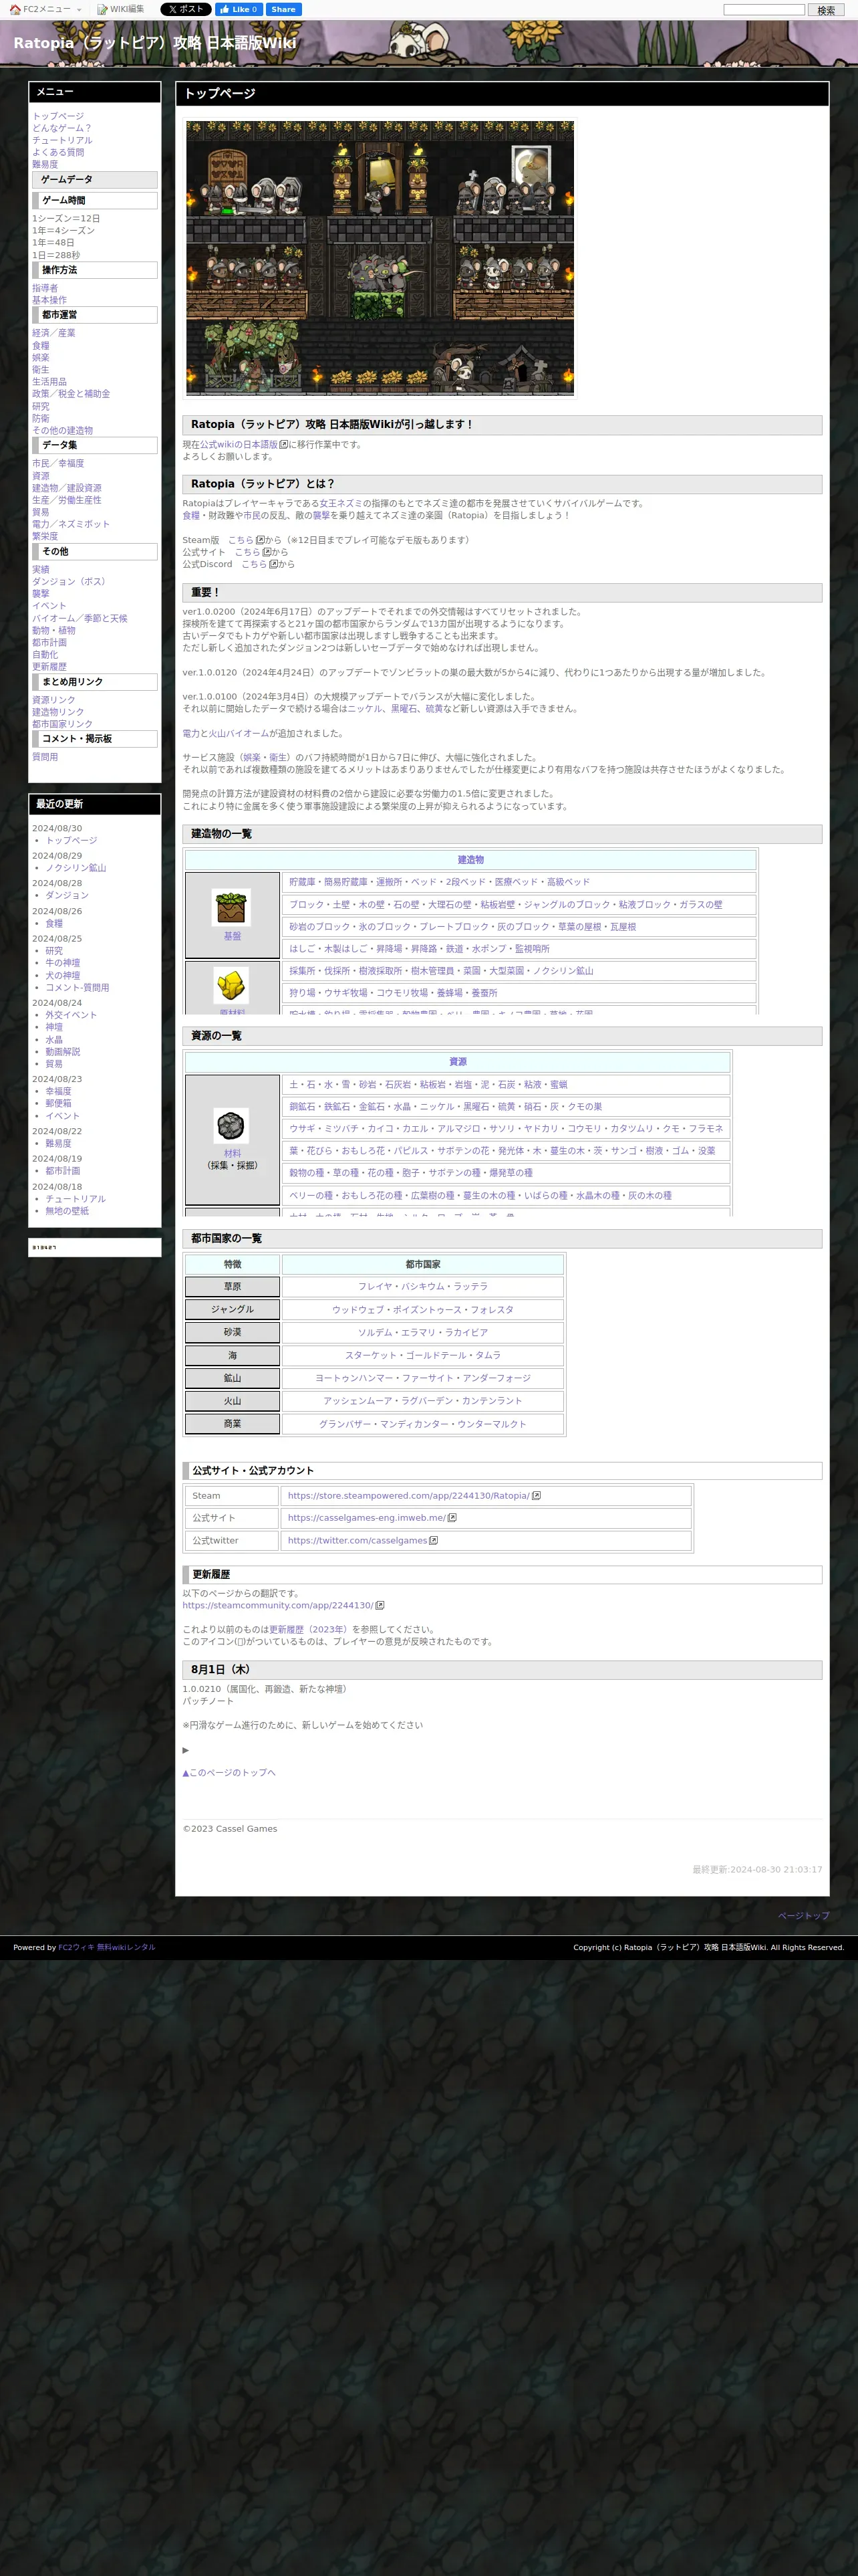858x2576 pixels.
Task: Open 火山バイオーム link in body text
Action: click(240, 733)
